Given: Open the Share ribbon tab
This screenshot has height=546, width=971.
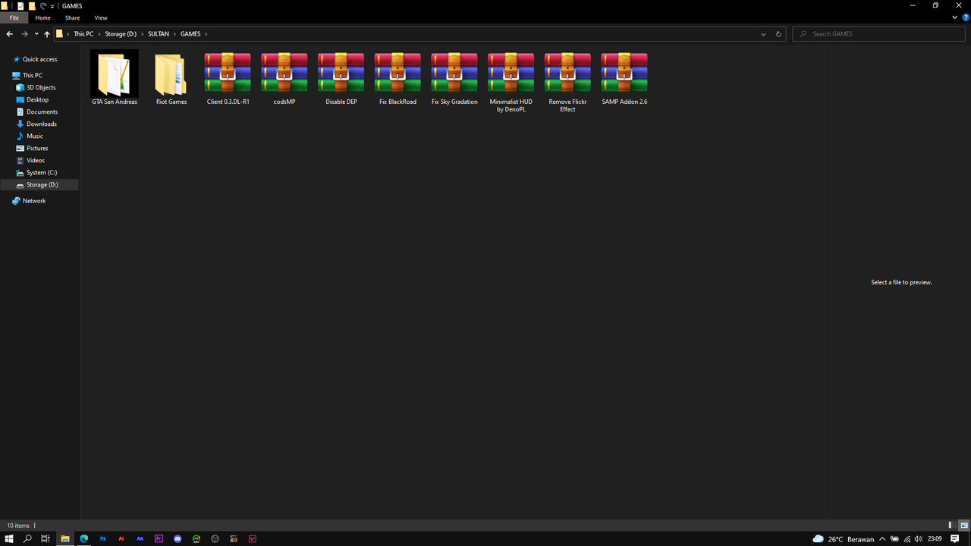Looking at the screenshot, I should [72, 17].
